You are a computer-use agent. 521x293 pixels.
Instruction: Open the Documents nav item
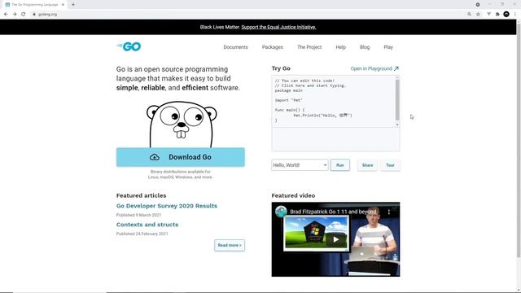coord(235,47)
